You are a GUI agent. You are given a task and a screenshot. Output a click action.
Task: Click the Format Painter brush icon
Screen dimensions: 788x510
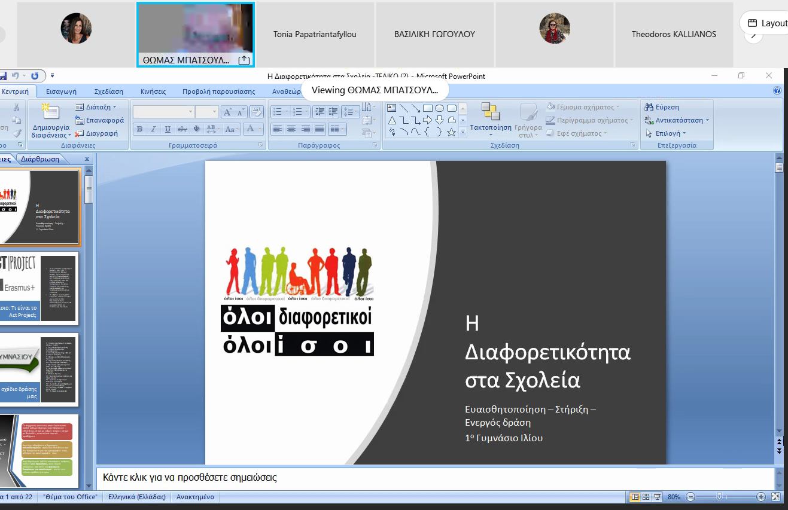[17, 133]
